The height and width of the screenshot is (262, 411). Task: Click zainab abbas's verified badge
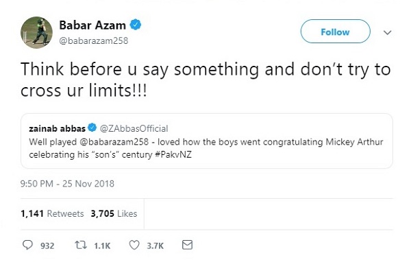pyautogui.click(x=92, y=128)
